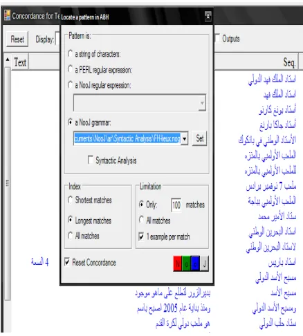Select 'a PERL regular expression' option
Viewport: 303px width, 336px height.
(x=71, y=69)
